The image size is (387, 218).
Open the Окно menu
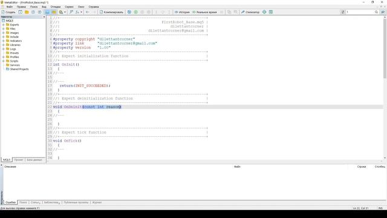click(x=81, y=7)
